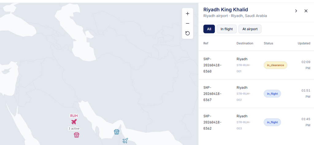The width and height of the screenshot is (314, 145).
Task: Sort by Updated column header
Action: point(304,43)
